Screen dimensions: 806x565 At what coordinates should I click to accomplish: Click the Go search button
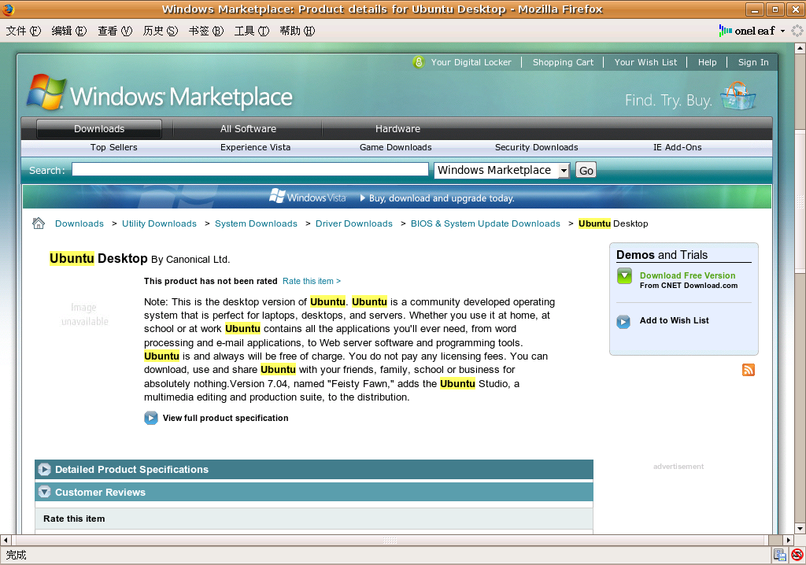(586, 170)
